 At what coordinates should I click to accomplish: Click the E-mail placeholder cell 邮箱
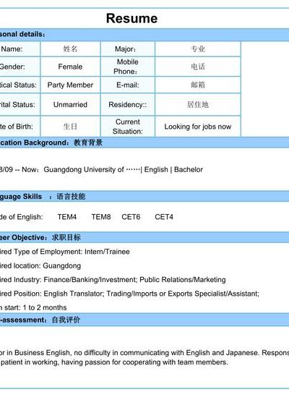[198, 85]
